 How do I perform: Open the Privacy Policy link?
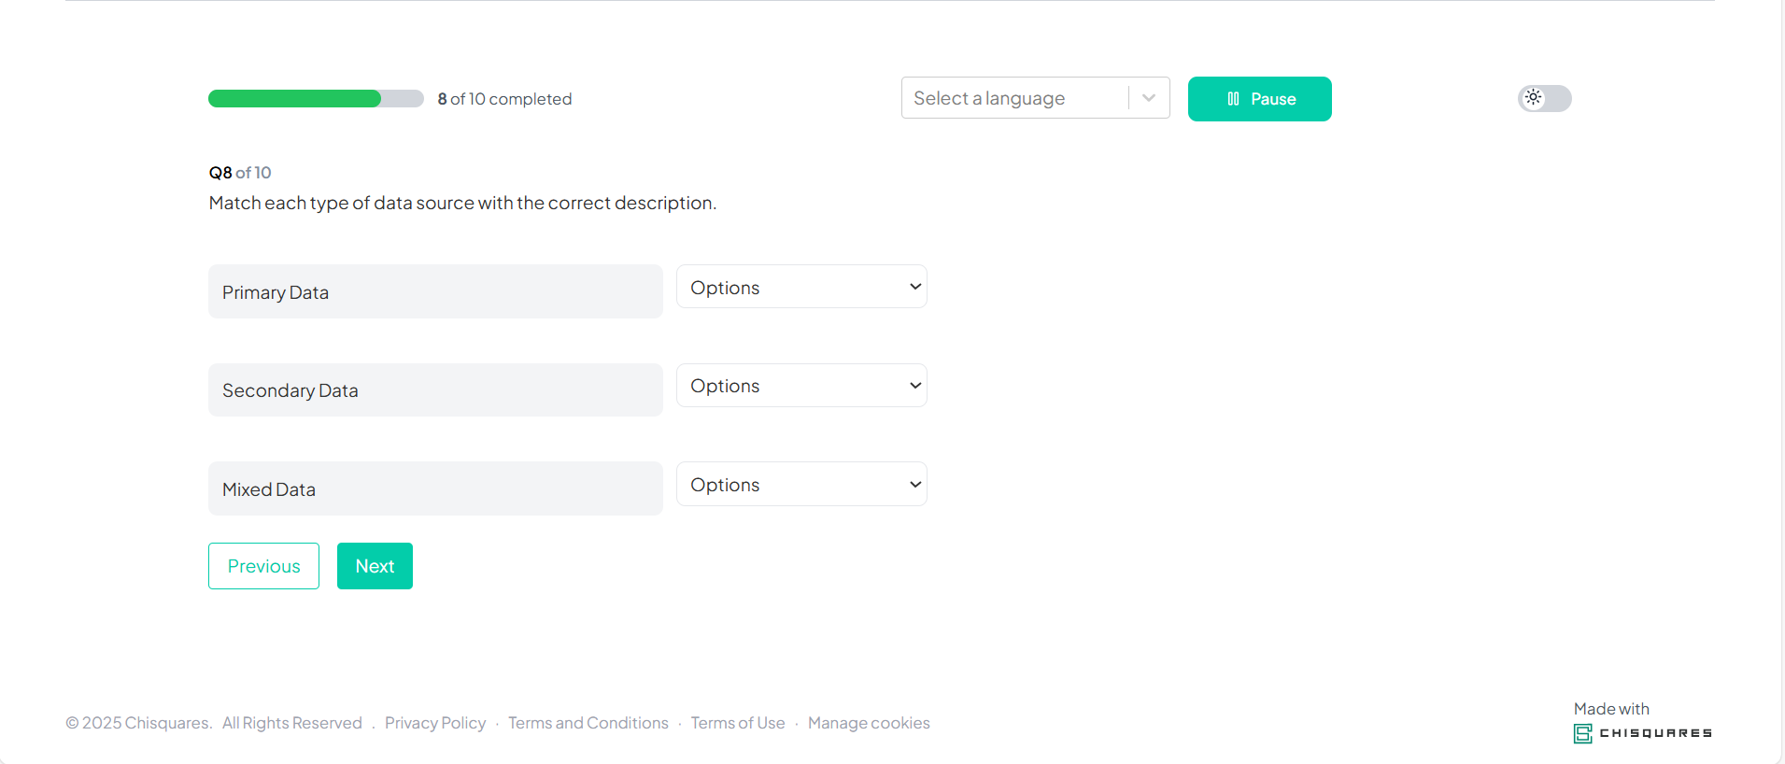(435, 723)
